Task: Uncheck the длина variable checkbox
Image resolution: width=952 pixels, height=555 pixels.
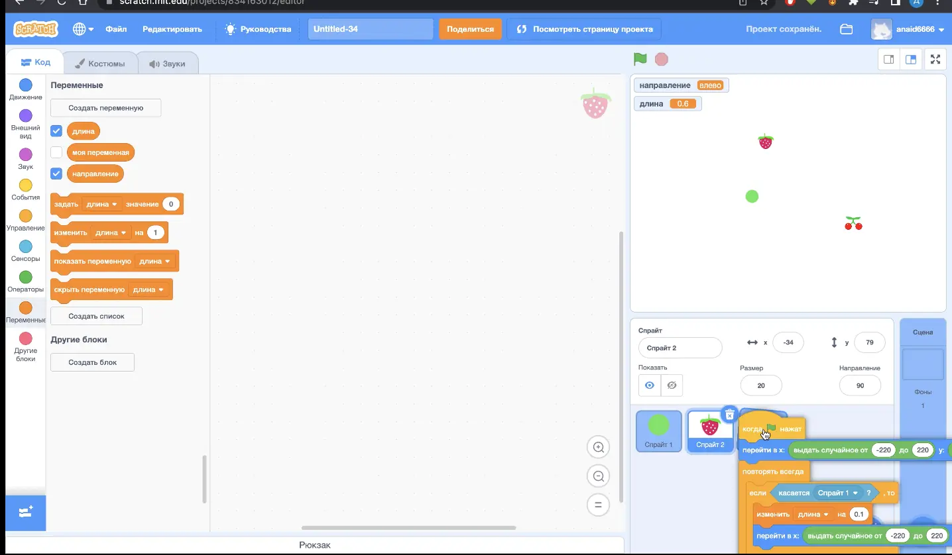Action: point(56,131)
